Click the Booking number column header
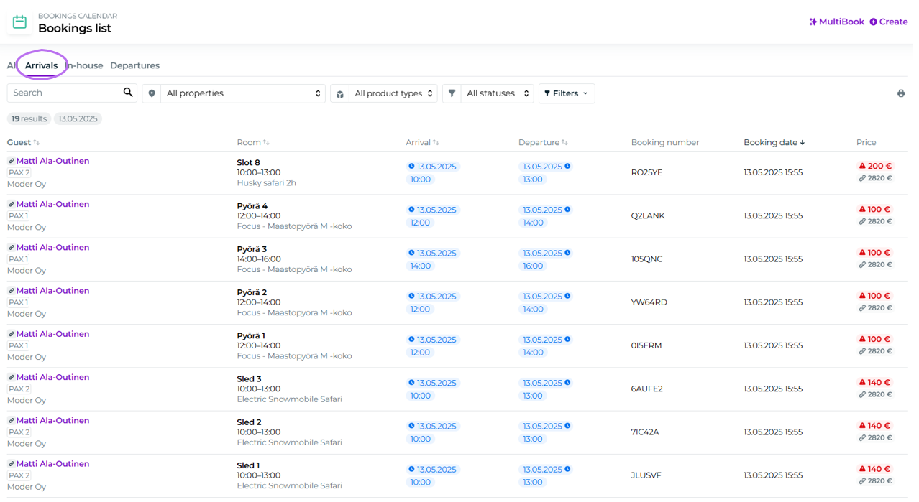 (x=665, y=143)
